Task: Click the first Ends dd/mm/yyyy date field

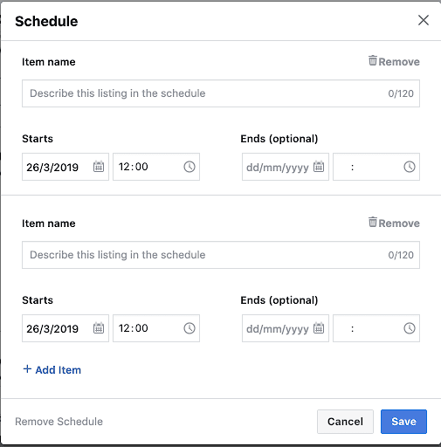Action: (x=286, y=167)
